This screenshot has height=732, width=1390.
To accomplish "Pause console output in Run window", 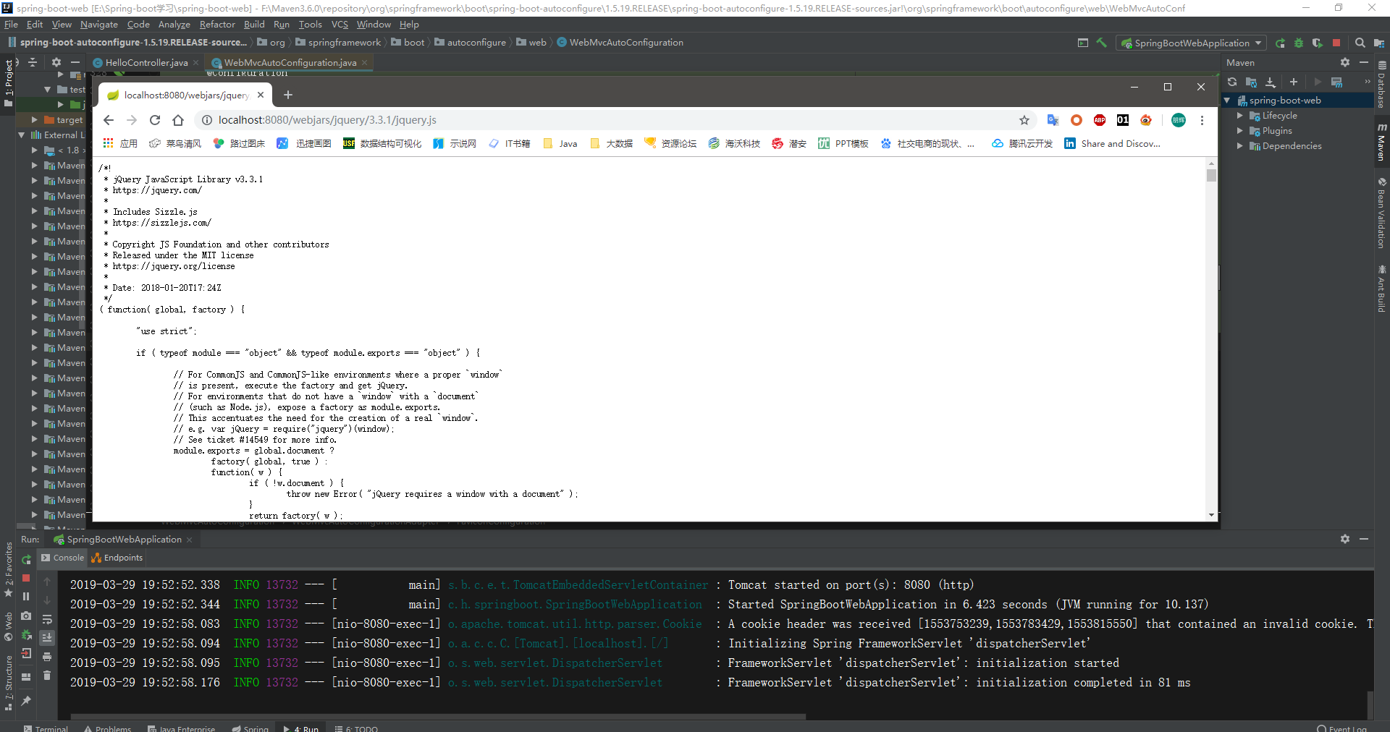I will point(26,597).
